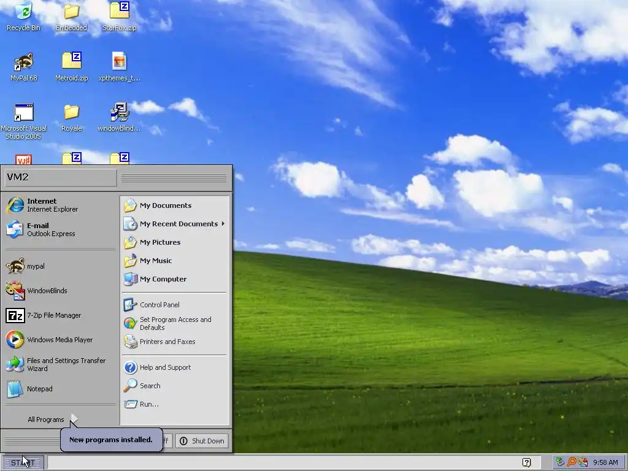The image size is (628, 471).
Task: Open Recycle Bin on desktop
Action: pos(24,17)
